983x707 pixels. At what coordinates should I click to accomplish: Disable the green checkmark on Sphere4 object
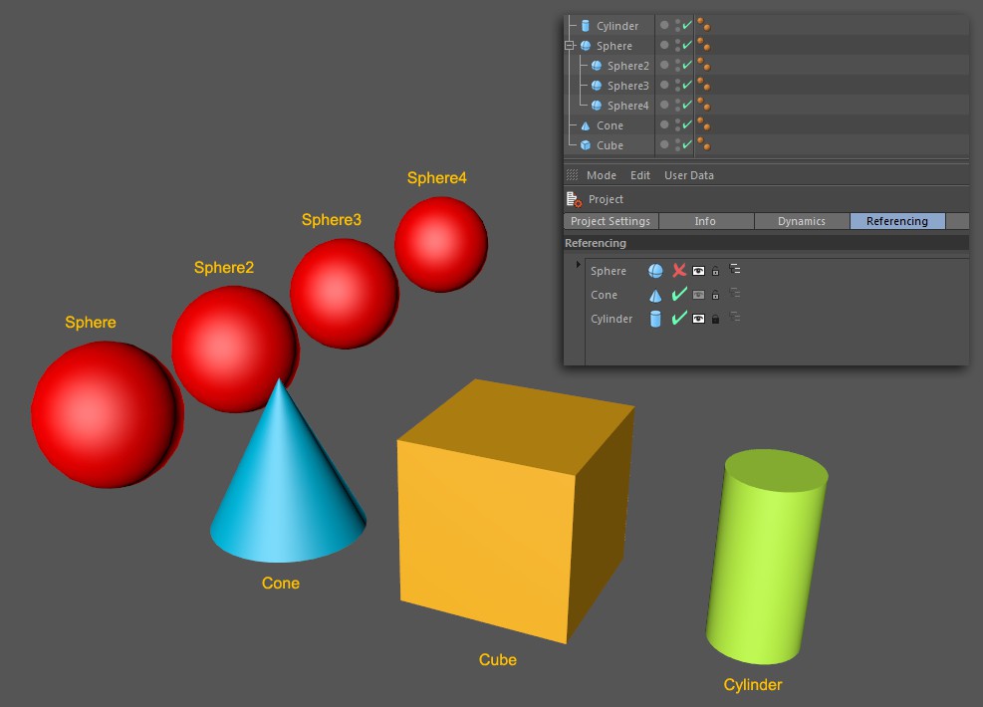tap(686, 106)
